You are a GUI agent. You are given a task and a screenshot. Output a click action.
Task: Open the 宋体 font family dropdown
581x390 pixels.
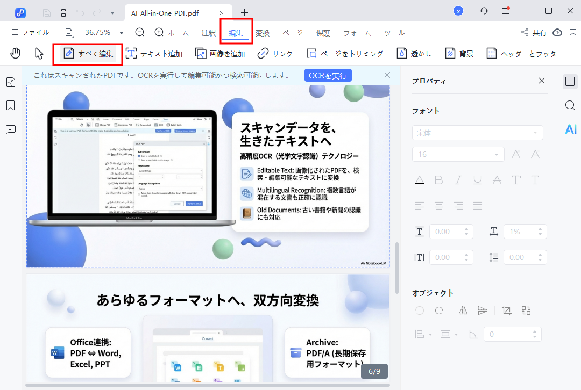(477, 133)
